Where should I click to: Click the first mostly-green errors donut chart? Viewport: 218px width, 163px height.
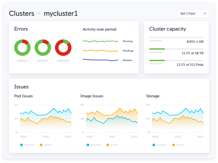[22, 48]
